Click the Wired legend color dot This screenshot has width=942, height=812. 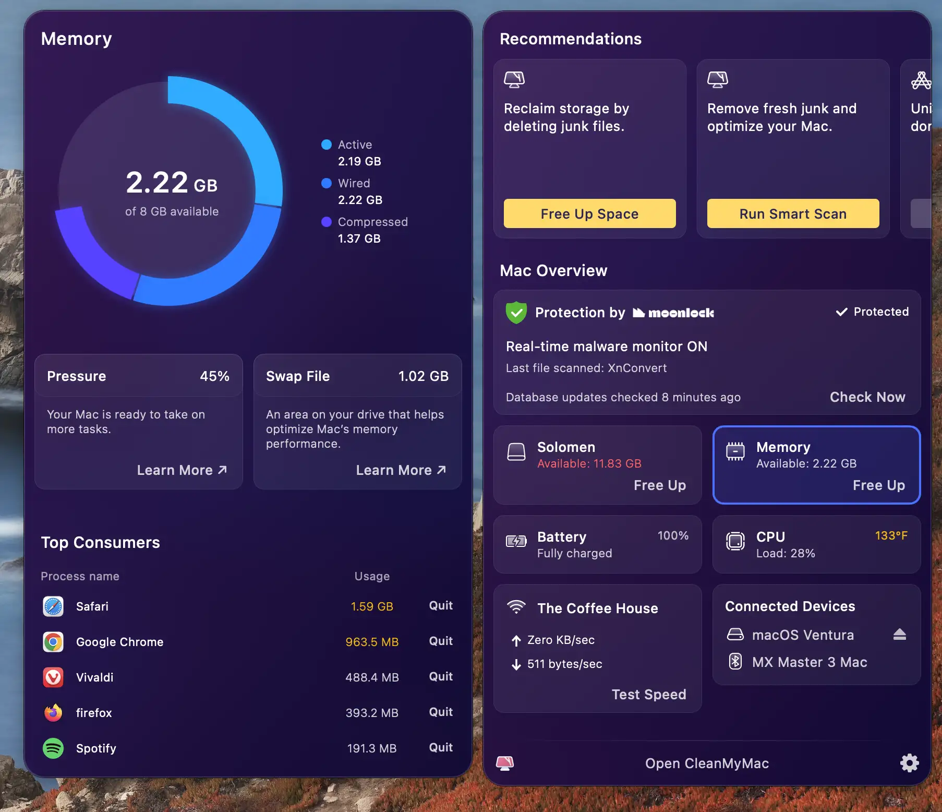327,183
